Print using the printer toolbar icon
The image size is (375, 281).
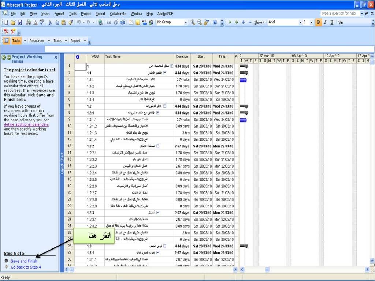[x=28, y=22]
